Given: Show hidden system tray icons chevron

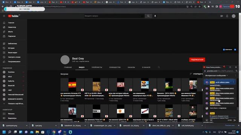Looking at the screenshot, I should coord(203,132).
